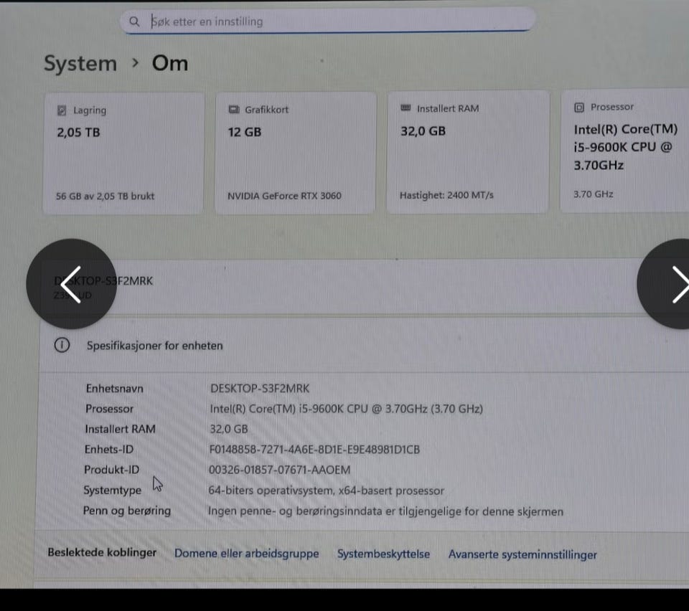Click the 'Produkt-ID' label
This screenshot has width=689, height=611.
pyautogui.click(x=112, y=470)
